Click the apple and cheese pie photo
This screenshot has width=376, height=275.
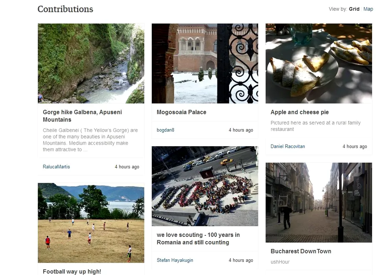[x=319, y=63]
